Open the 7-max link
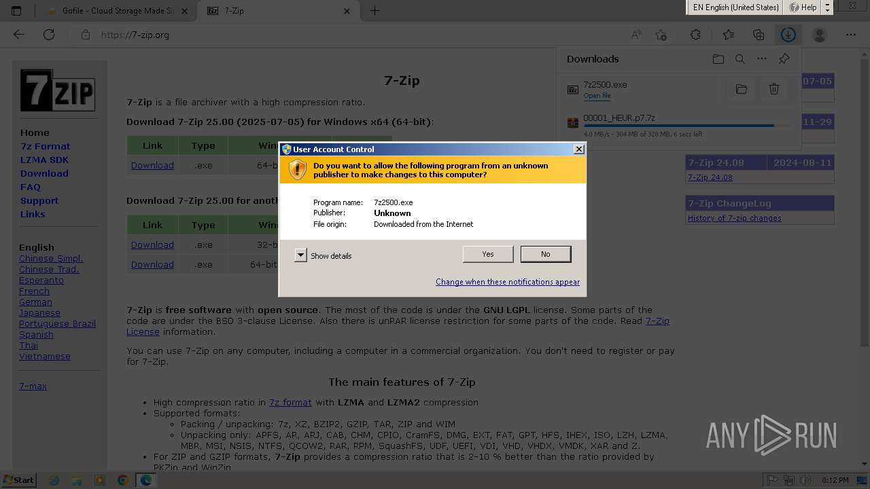Image resolution: width=870 pixels, height=489 pixels. coord(33,386)
